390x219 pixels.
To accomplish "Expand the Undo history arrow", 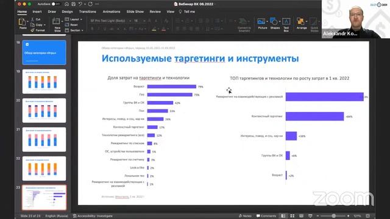I will 85,4.
